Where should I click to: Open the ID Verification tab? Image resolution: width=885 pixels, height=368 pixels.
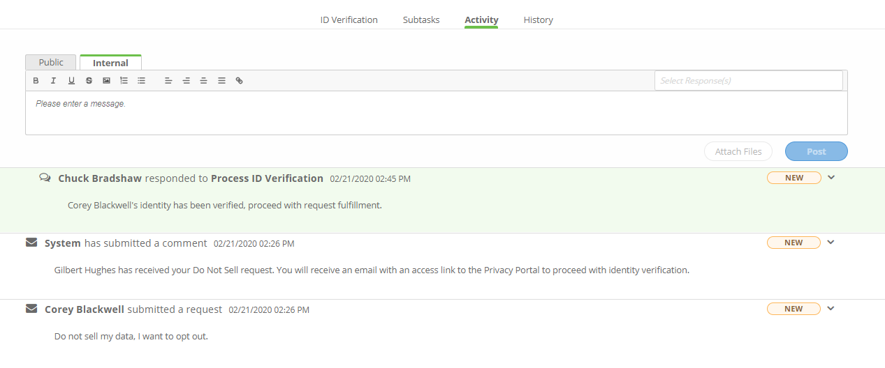(x=349, y=20)
